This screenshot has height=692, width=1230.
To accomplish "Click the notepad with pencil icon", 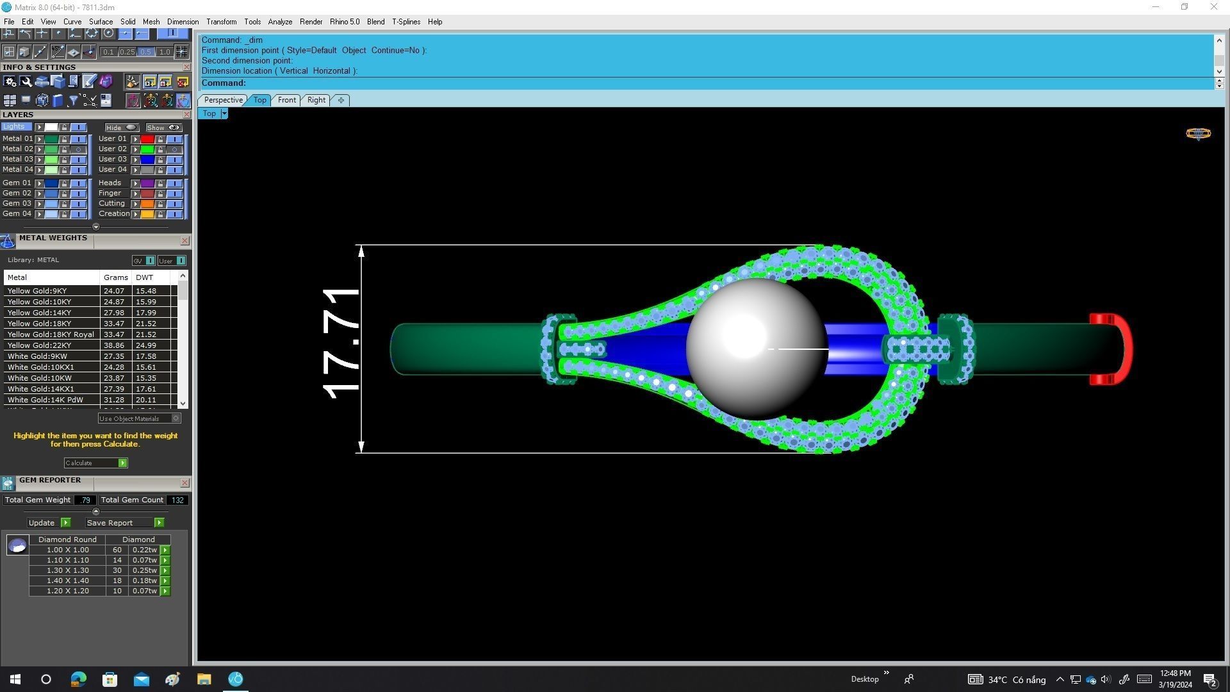I will (89, 81).
